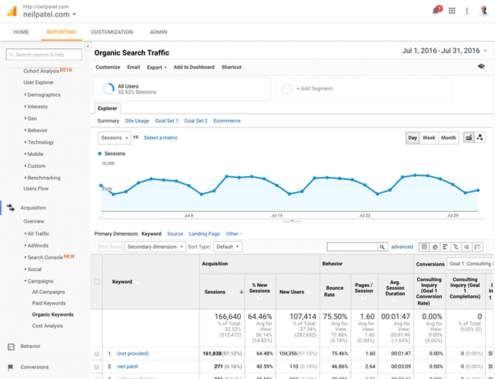Select the comparison view icon
This screenshot has width=495, height=379.
click(x=456, y=247)
